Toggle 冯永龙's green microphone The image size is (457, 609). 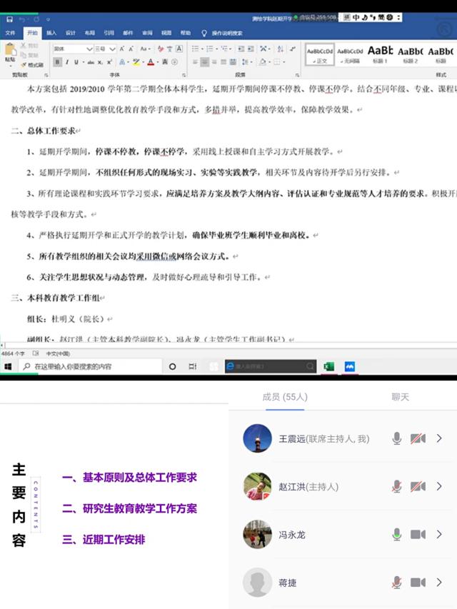pyautogui.click(x=397, y=534)
